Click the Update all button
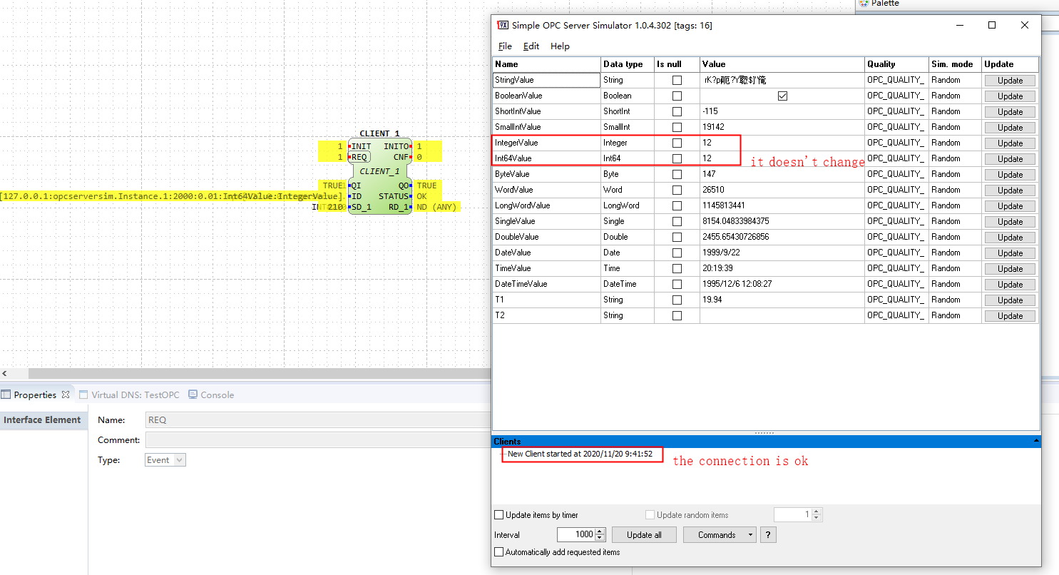Image resolution: width=1059 pixels, height=575 pixels. [x=644, y=535]
